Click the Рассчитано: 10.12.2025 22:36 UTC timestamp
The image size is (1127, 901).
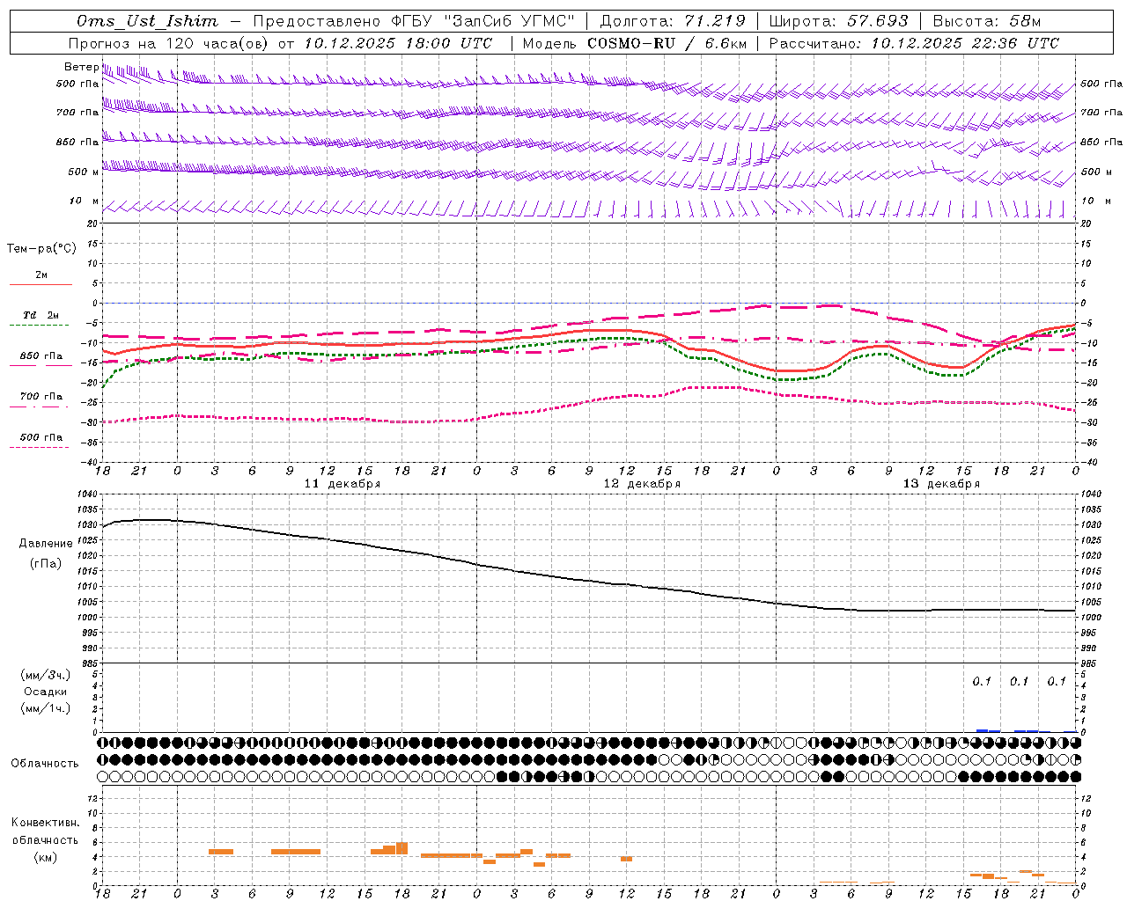[914, 43]
